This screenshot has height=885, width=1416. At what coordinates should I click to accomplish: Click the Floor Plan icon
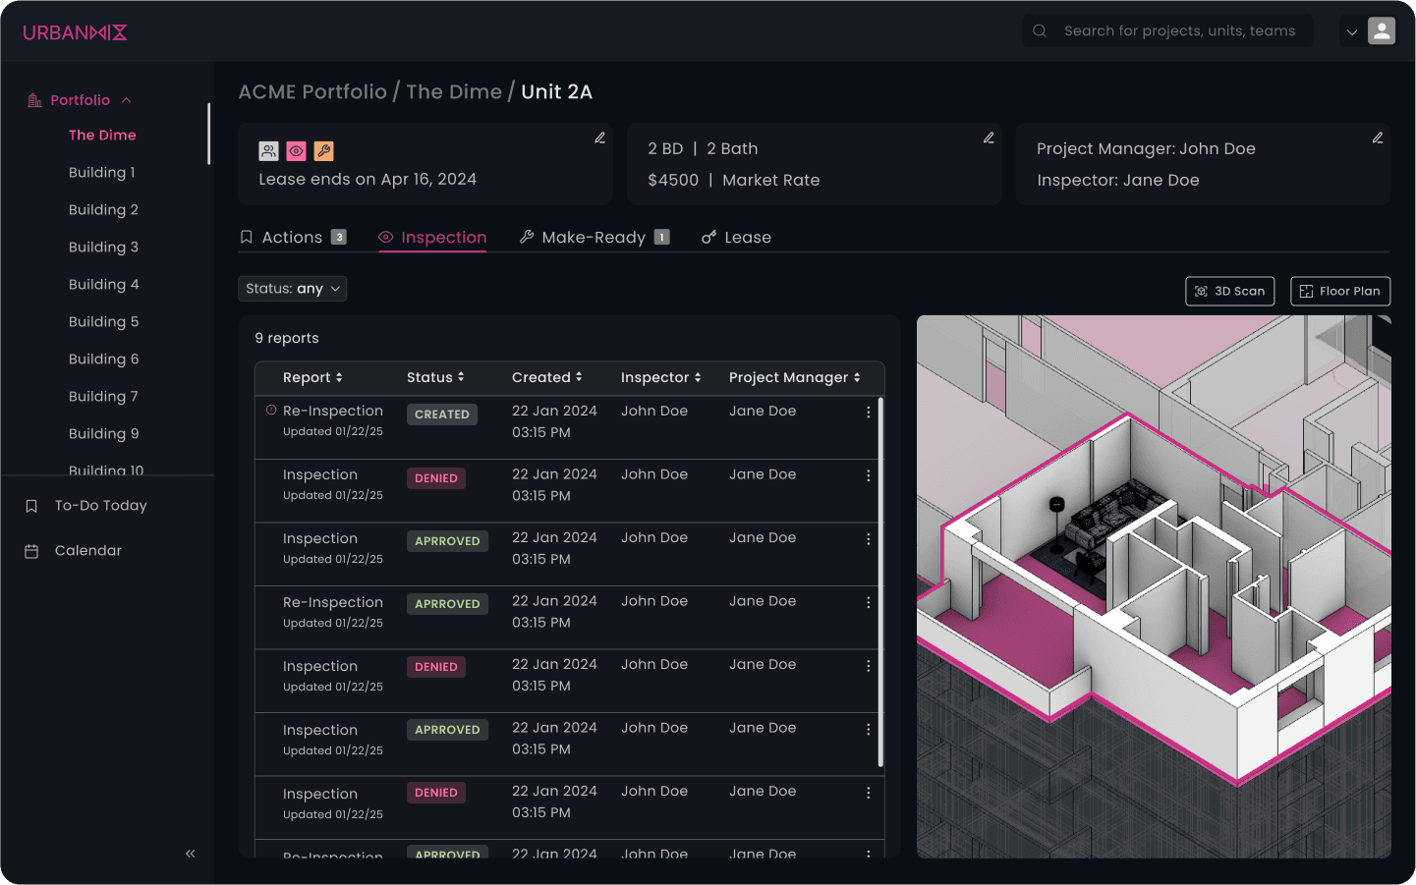[1306, 292]
